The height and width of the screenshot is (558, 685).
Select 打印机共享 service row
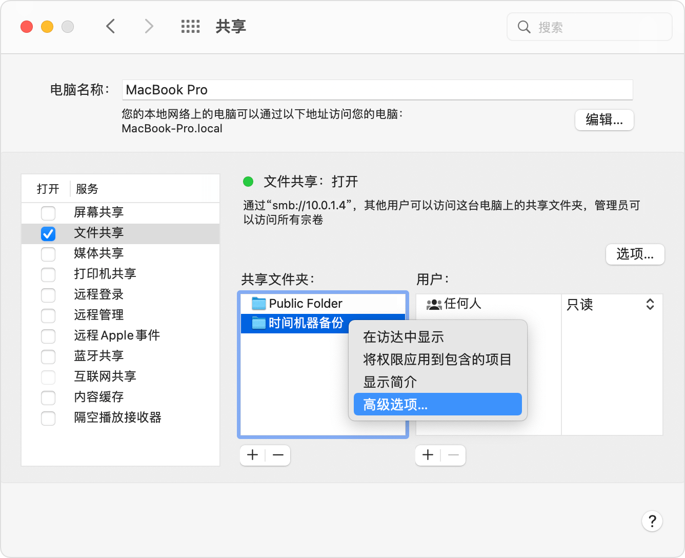pos(120,274)
